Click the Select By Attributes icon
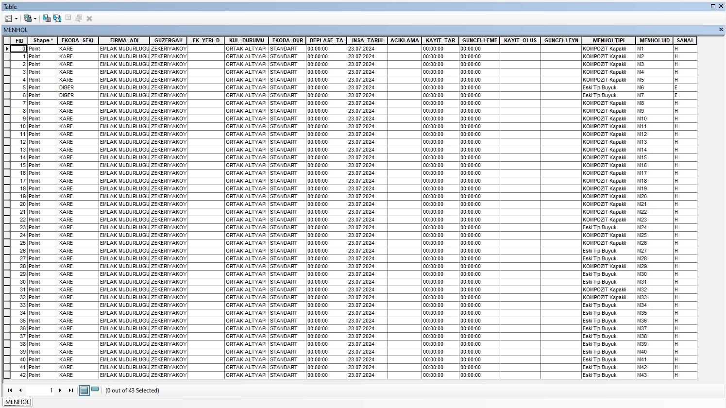 coord(47,18)
